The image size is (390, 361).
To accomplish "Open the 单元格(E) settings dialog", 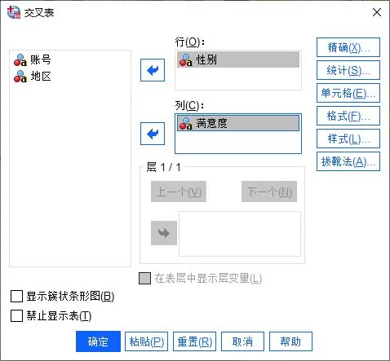I will 348,93.
